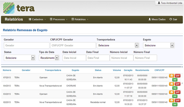The width and height of the screenshot is (184, 107).
Task: Click CHORUME esgoto cell
Action: (71, 86)
